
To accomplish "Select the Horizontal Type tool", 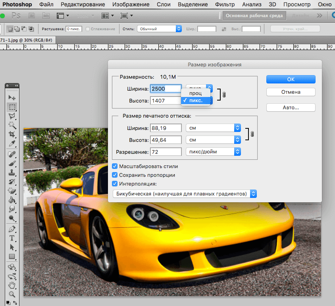I will [x=12, y=238].
